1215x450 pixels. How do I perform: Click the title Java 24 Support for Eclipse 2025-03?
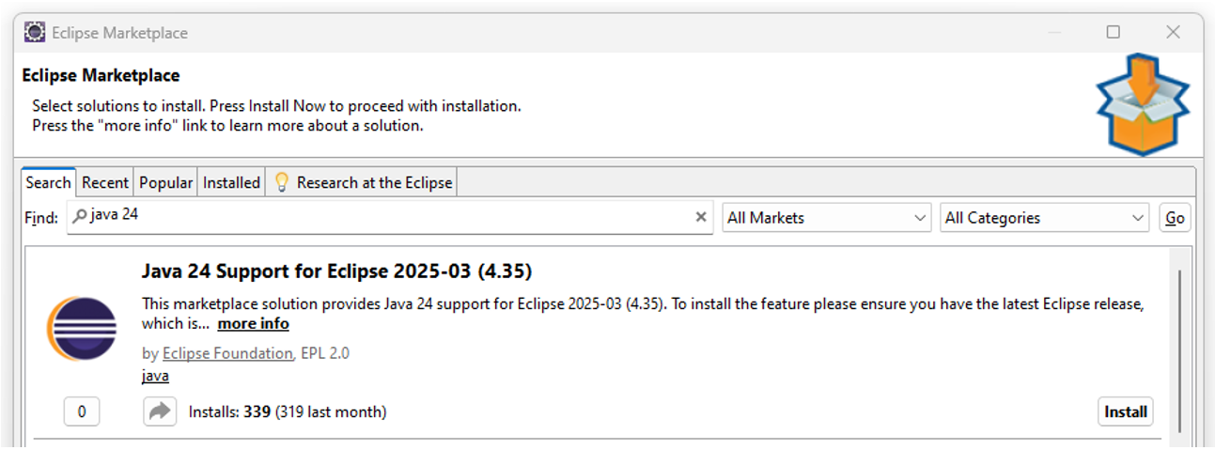click(336, 272)
